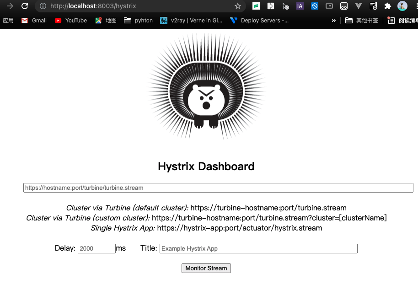Open the 阅读清单 reading list
This screenshot has width=418, height=295.
pos(403,21)
